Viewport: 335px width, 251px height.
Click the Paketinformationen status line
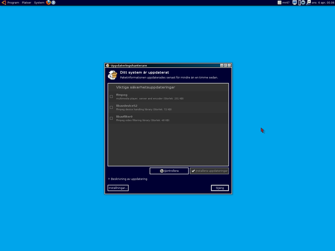(x=169, y=77)
